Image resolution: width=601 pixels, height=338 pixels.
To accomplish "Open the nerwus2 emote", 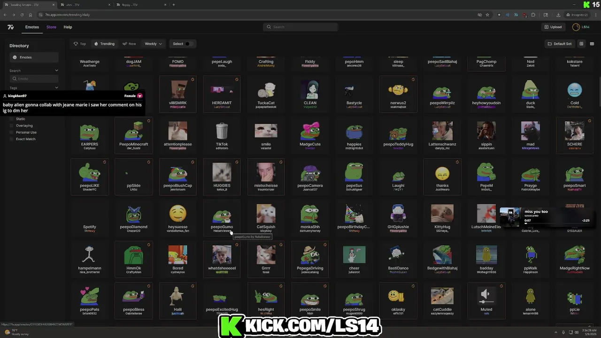I will (398, 94).
